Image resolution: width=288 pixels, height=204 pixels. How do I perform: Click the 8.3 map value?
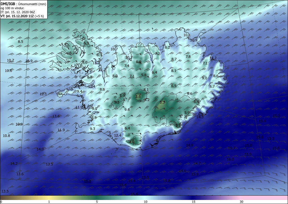coord(99,55)
